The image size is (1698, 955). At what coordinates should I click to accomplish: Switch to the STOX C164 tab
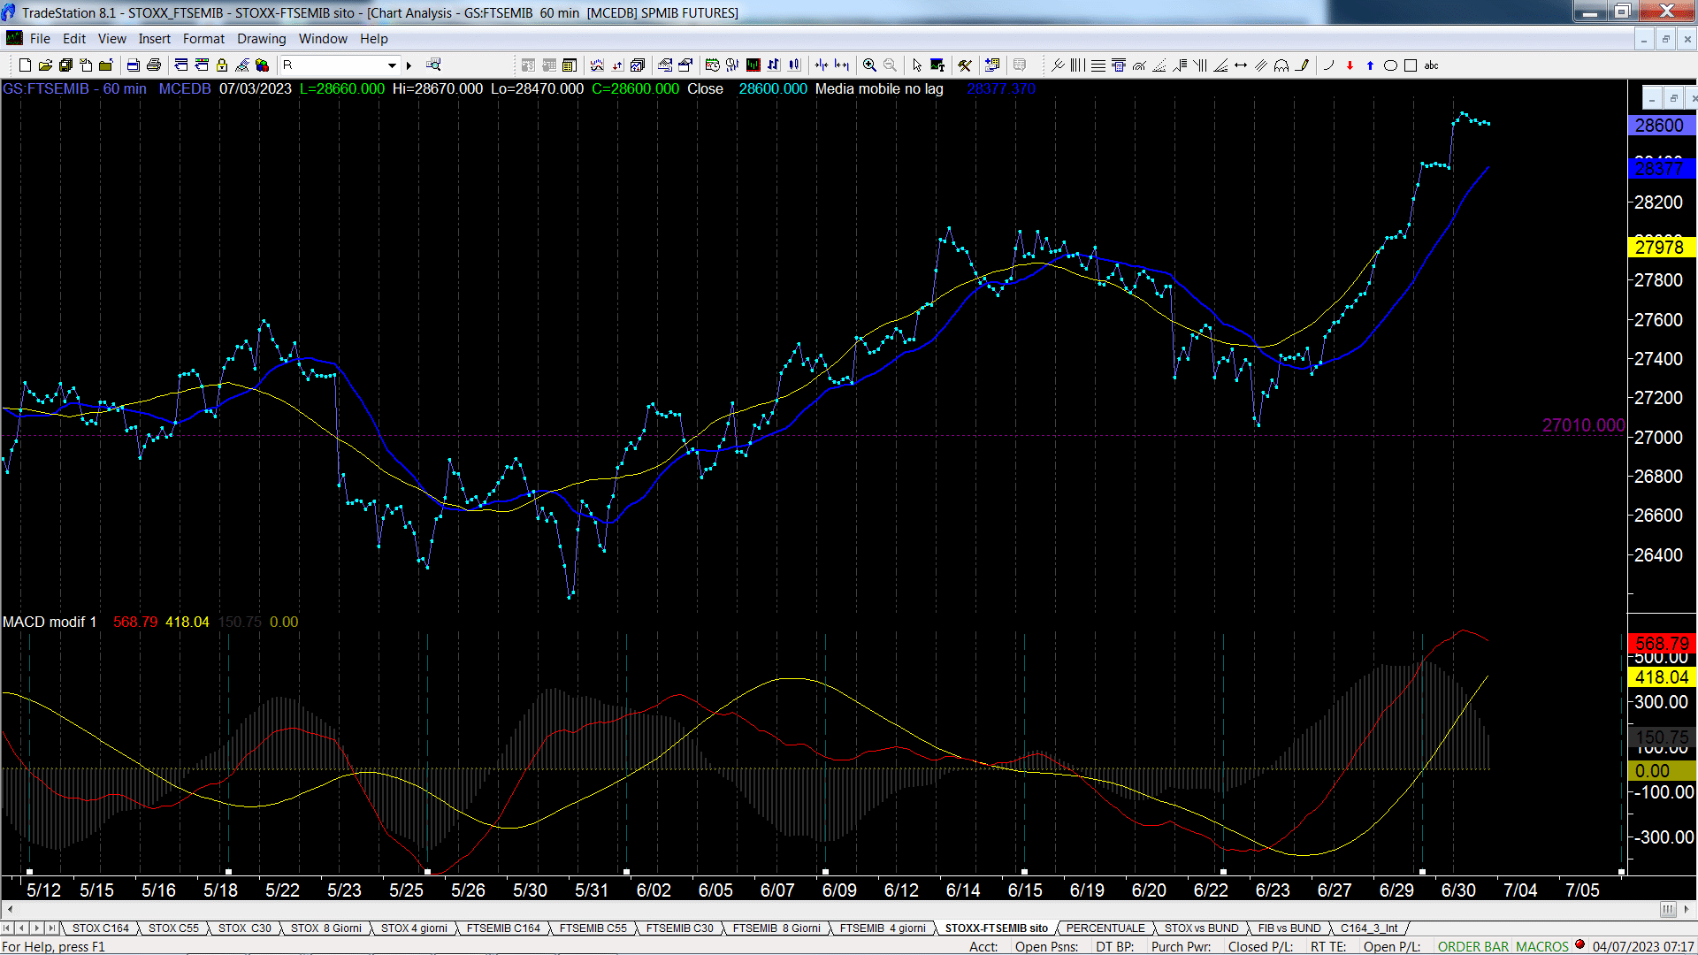coord(100,928)
